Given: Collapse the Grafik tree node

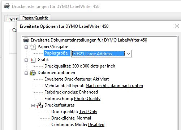Looking at the screenshot, I should [26, 60].
